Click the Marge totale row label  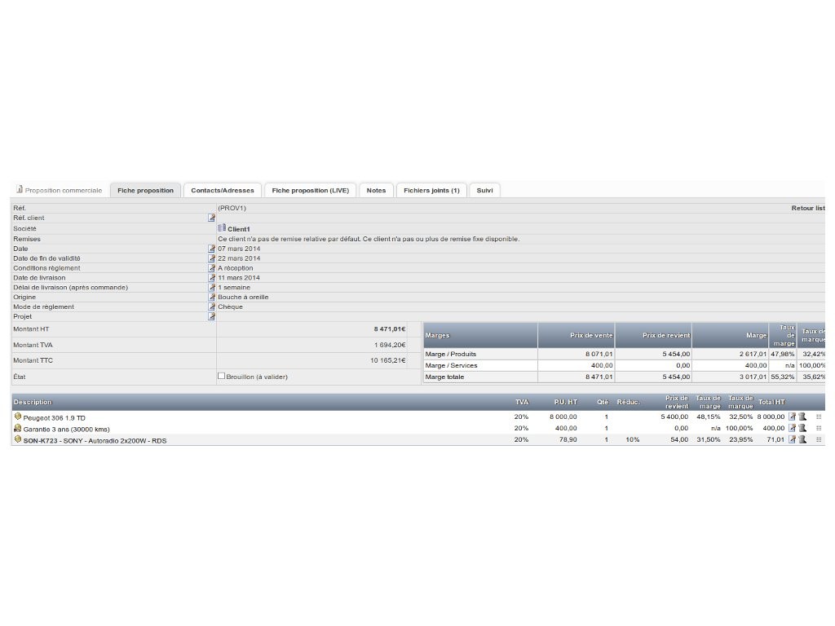pos(444,377)
